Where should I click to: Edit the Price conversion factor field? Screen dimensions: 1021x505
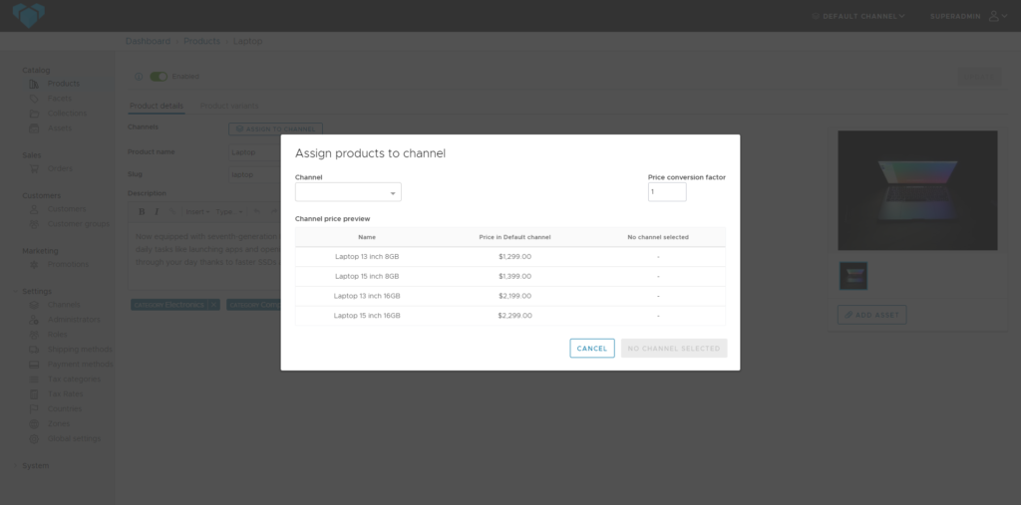[667, 192]
